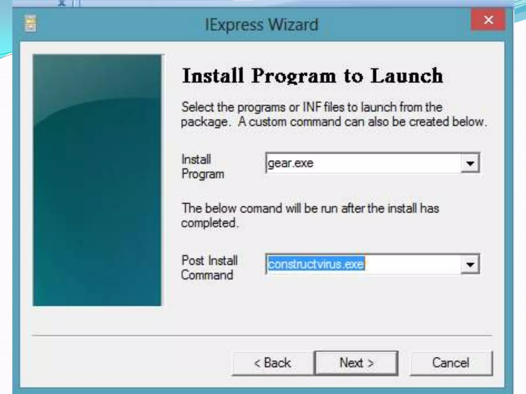This screenshot has width=526, height=394.
Task: Open the Post Install Command dropdown arrow
Action: click(470, 264)
